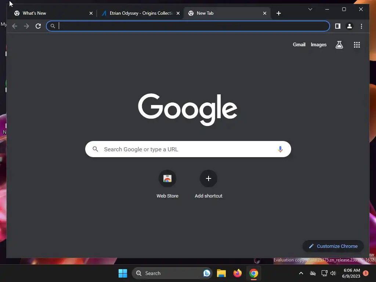Click the Search Google or type a URL box
This screenshot has height=282, width=376.
(x=188, y=149)
